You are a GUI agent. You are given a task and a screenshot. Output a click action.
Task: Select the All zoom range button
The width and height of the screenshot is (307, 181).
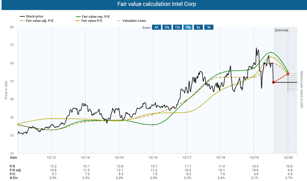[x=156, y=27]
